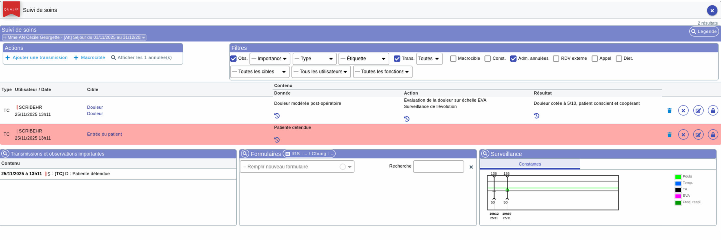The image size is (721, 240).
Task: Uncheck the Obs. filter checkbox
Action: tap(233, 59)
